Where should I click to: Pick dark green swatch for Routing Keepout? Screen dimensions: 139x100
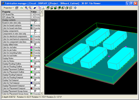pyautogui.click(x=32, y=77)
